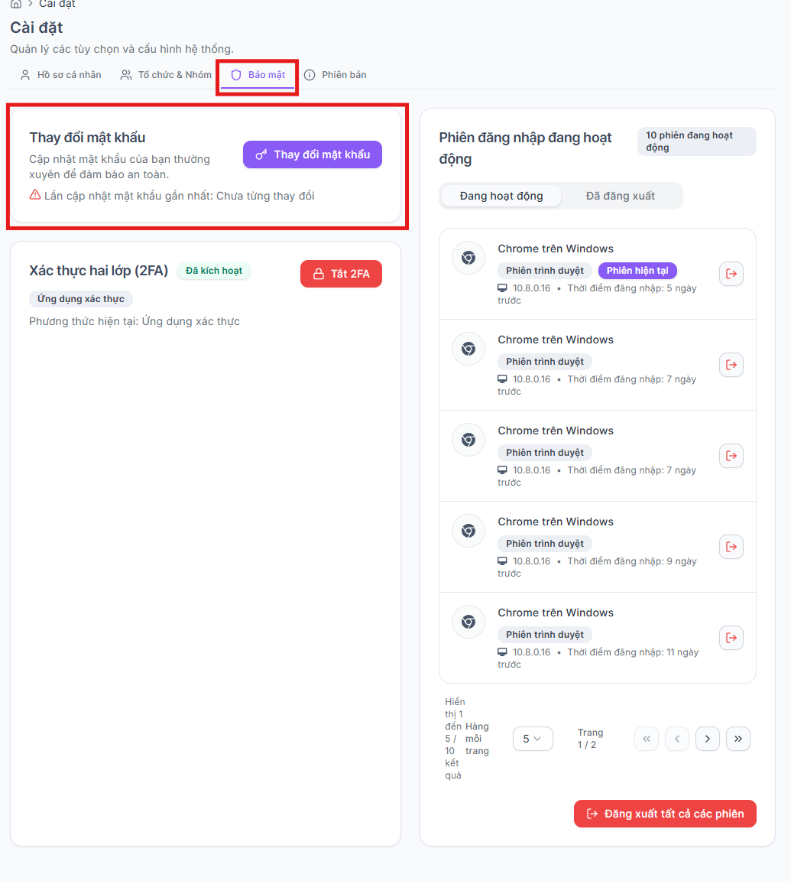Open the Phiên bản tab

click(x=336, y=75)
